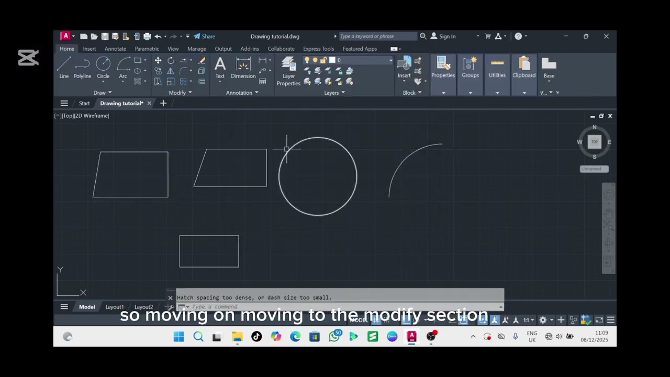Open the Groups panel dropdown
The width and height of the screenshot is (670, 377).
click(470, 93)
